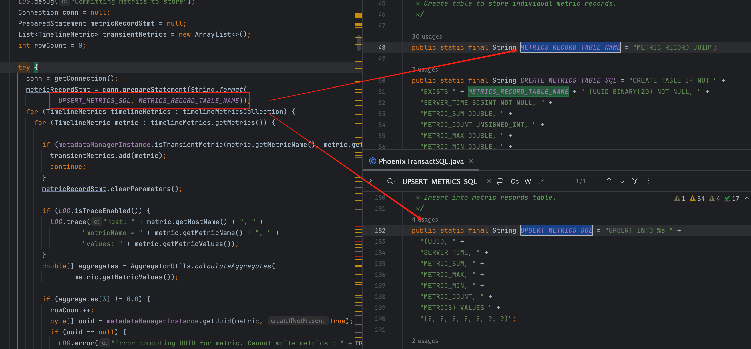
Task: Expand the replace field chevron
Action: click(370, 181)
